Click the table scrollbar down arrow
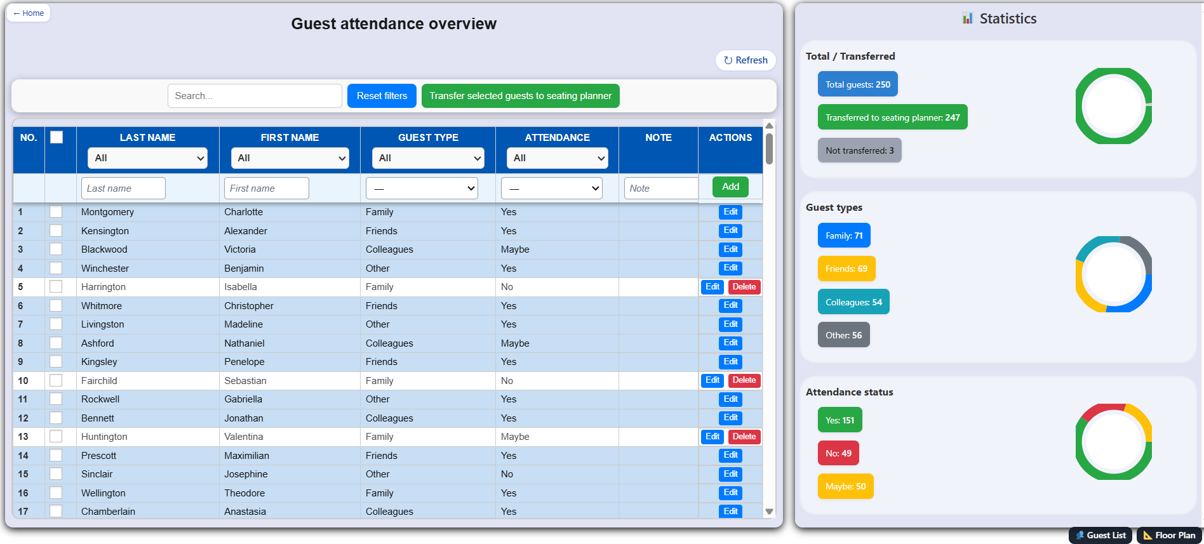Viewport: 1204px width, 544px height. point(769,512)
